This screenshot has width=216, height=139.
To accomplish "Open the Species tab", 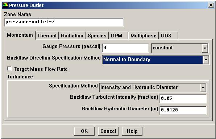I will click(97, 36).
